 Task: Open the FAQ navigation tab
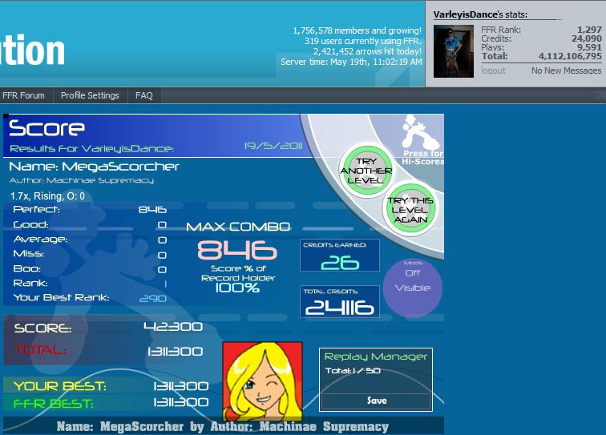[143, 95]
